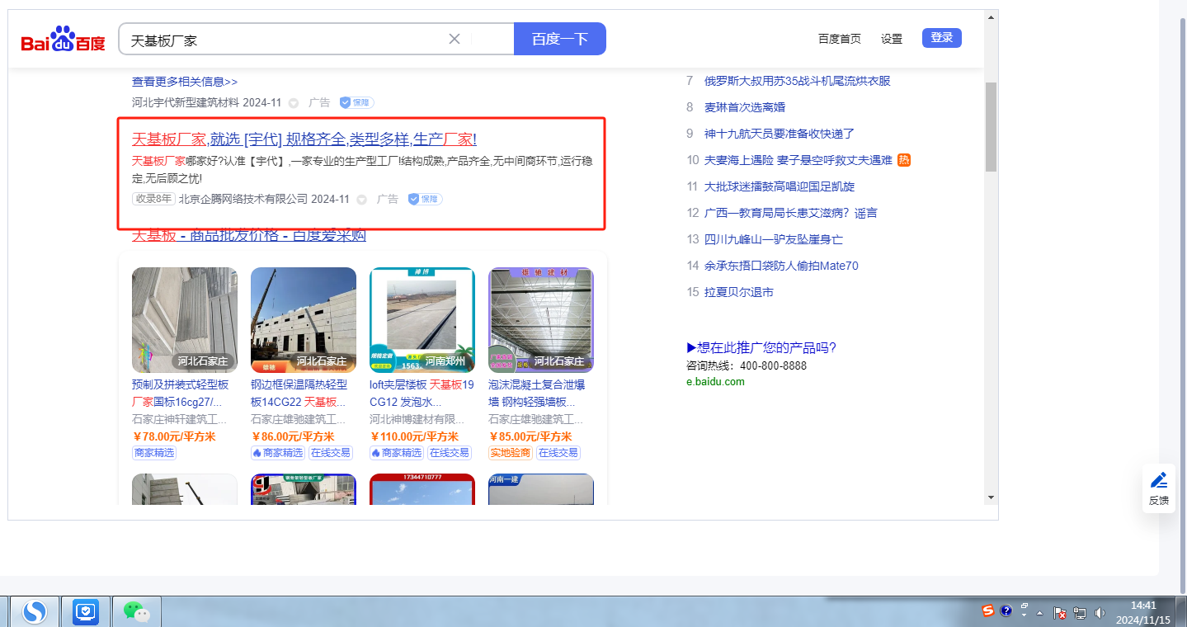
Task: Click 在线交易 tag under ¥86.00 product
Action: click(x=331, y=453)
